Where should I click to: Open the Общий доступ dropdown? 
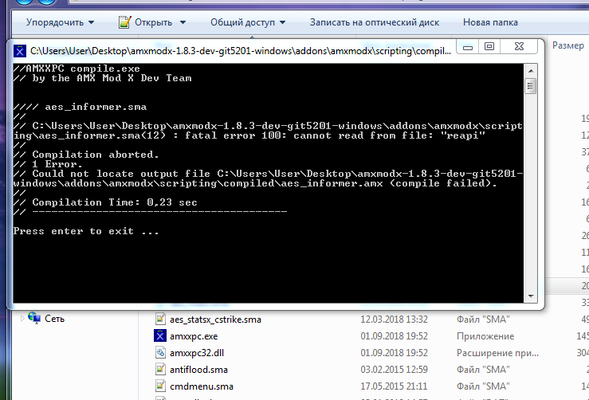pyautogui.click(x=248, y=22)
